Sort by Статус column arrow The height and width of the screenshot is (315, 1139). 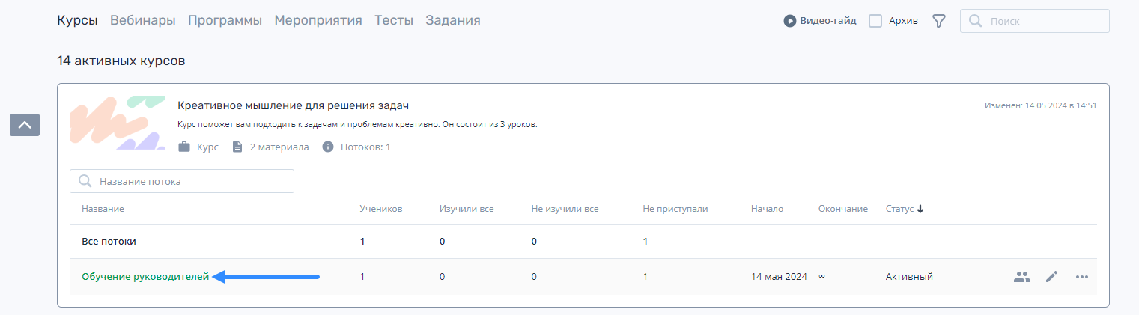pos(920,209)
